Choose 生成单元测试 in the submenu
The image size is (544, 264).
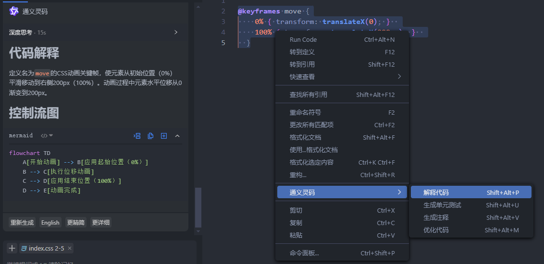coord(471,205)
